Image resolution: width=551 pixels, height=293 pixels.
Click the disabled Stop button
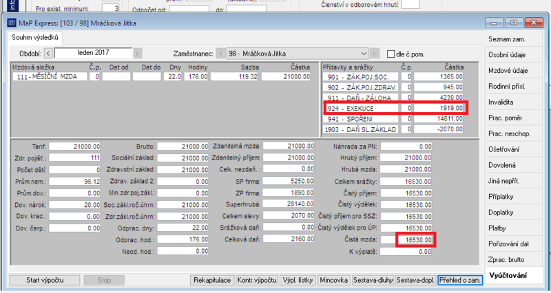pos(104,280)
